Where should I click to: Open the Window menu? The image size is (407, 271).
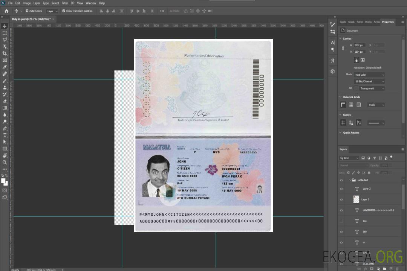tap(91, 3)
